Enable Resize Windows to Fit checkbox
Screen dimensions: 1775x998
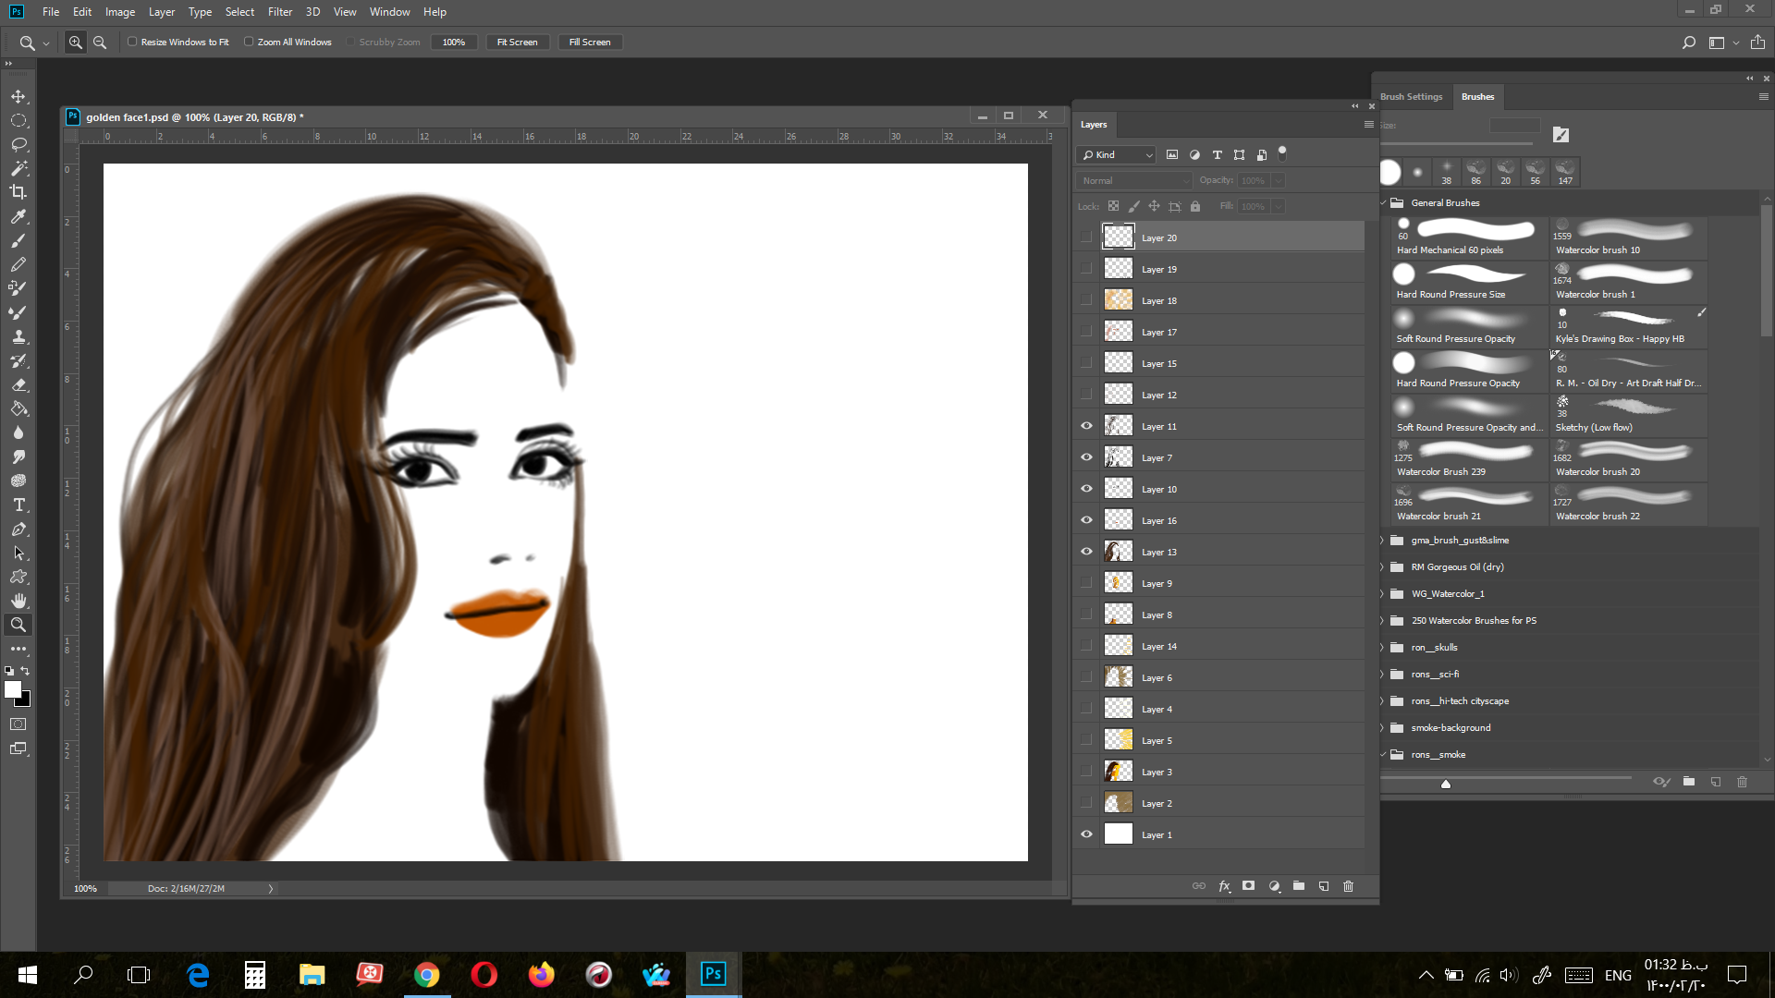tap(132, 42)
